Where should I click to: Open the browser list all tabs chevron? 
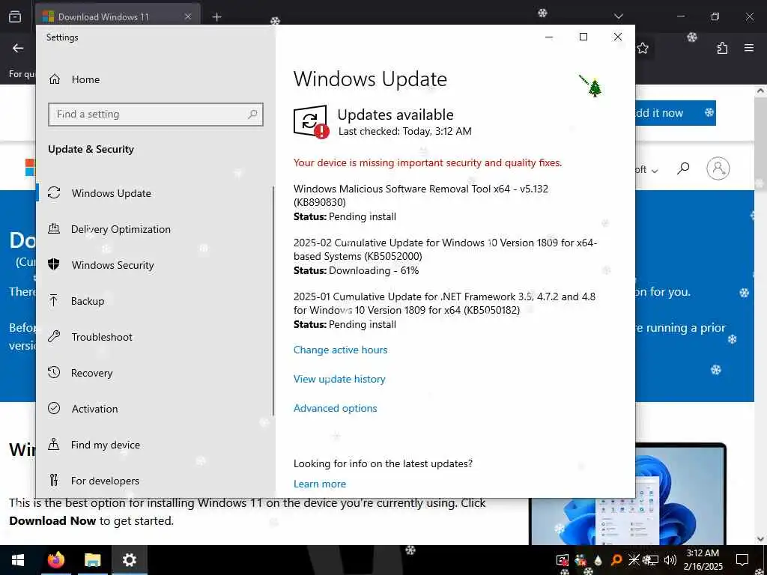pyautogui.click(x=618, y=16)
